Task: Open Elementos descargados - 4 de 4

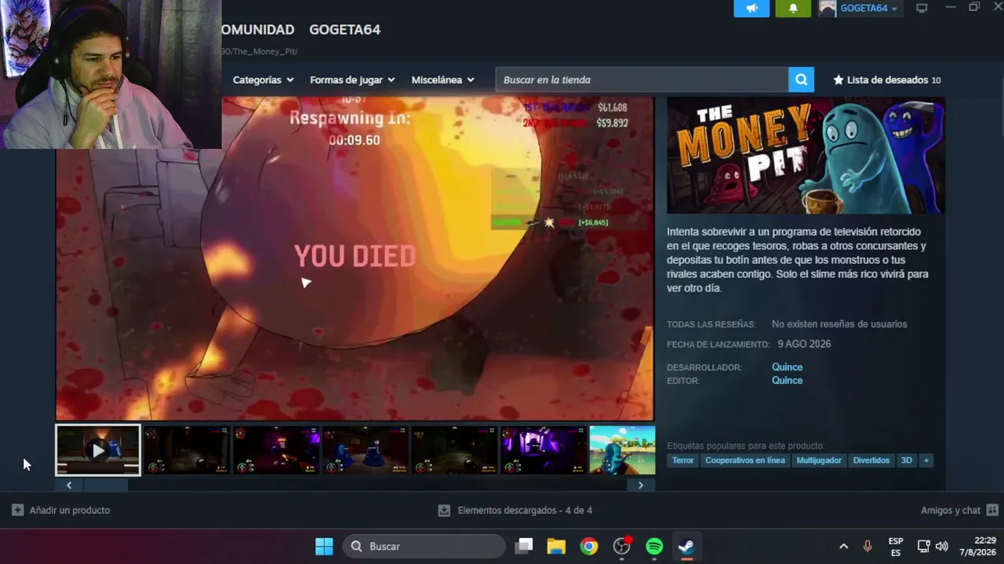Action: point(525,510)
